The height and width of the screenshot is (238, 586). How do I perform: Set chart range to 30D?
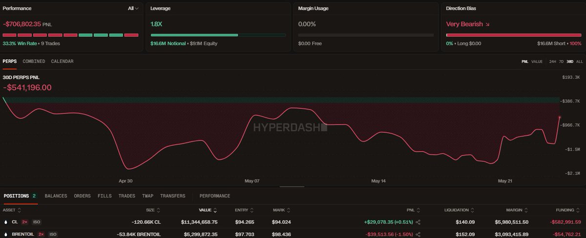pos(570,61)
